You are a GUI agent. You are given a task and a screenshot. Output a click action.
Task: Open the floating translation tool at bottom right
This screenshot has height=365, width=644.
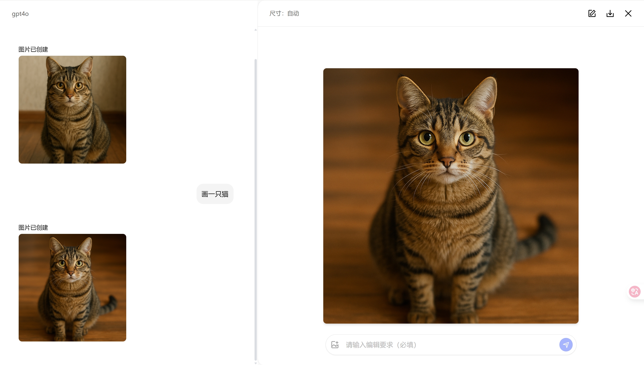(635, 291)
